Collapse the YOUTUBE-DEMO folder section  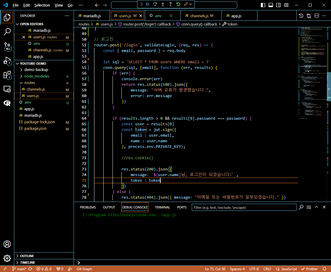[x=44, y=64]
